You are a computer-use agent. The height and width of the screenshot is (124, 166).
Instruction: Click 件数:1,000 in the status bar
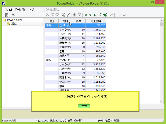point(42,121)
